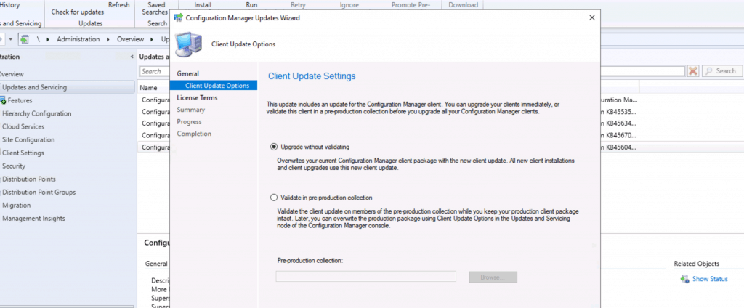Open the Migration node in navigation
Viewport: 744px width, 308px height.
pyautogui.click(x=17, y=206)
